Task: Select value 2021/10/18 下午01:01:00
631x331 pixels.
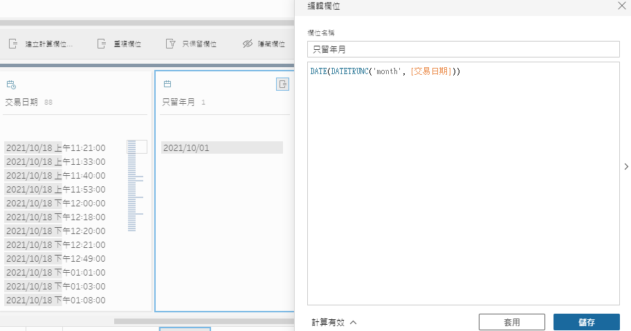Action: click(56, 273)
